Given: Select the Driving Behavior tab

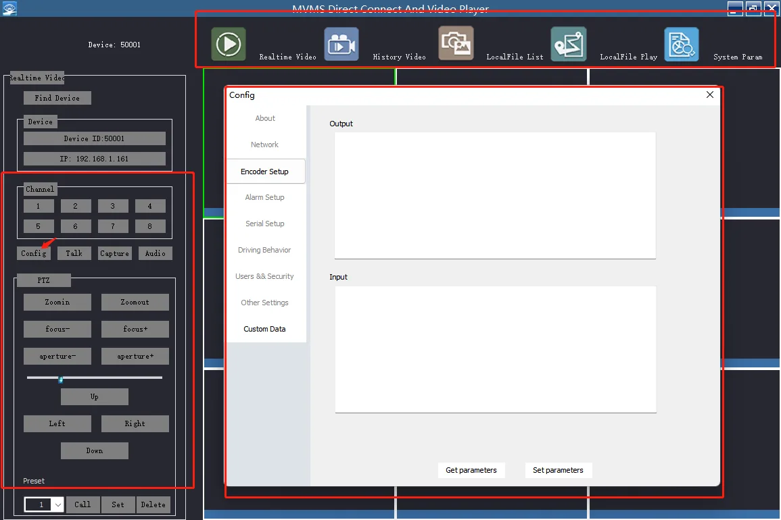Looking at the screenshot, I should click(x=265, y=250).
